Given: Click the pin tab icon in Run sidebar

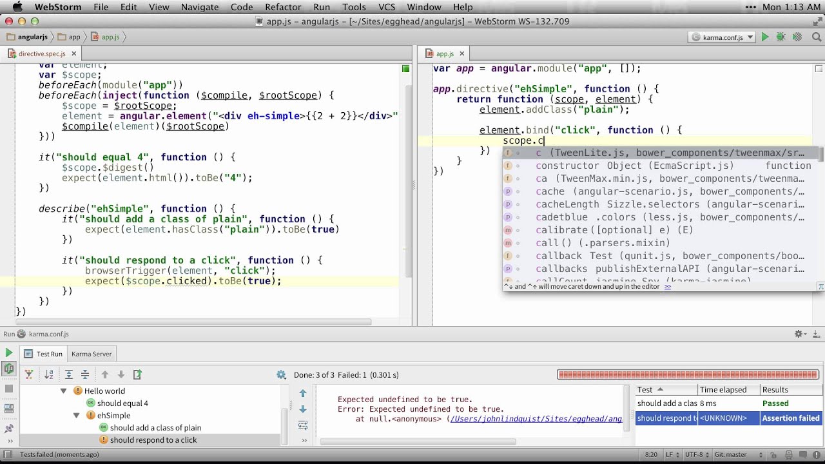Looking at the screenshot, I should tap(9, 428).
